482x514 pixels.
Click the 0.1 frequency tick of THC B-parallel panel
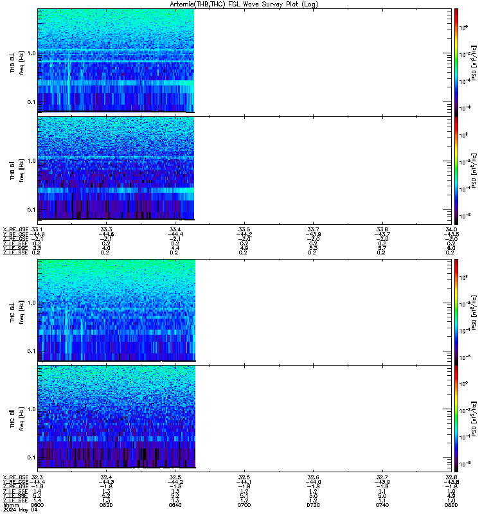tap(31, 457)
